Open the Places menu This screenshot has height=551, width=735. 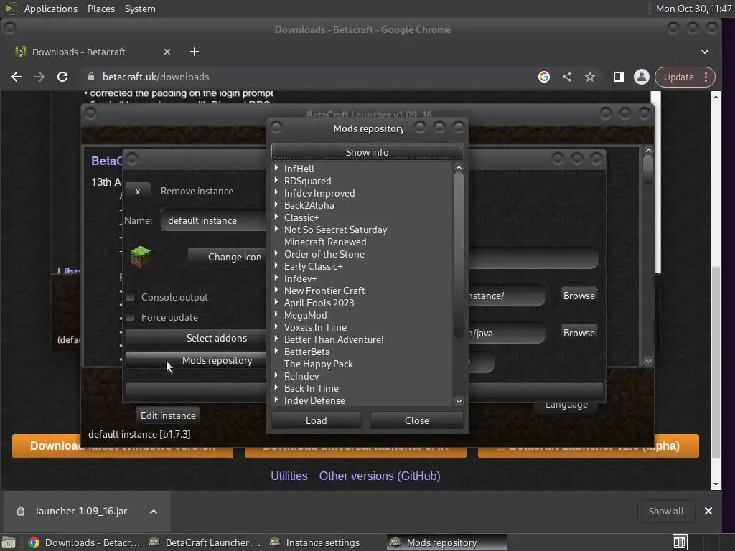tap(100, 9)
